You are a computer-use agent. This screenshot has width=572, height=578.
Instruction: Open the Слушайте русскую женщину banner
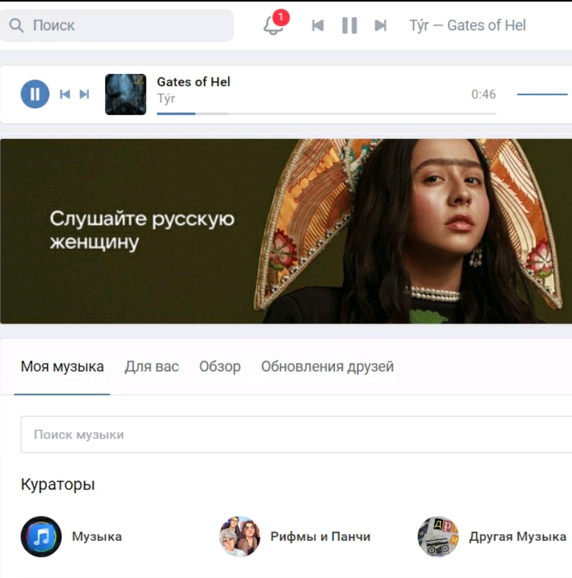pos(286,231)
